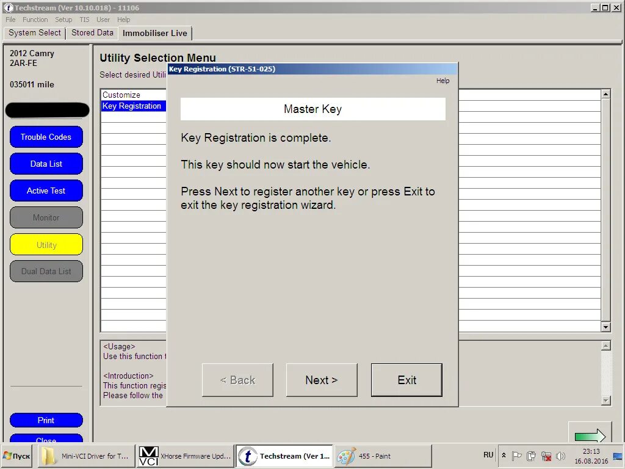Open the TIS menu
The width and height of the screenshot is (625, 469).
pyautogui.click(x=84, y=20)
